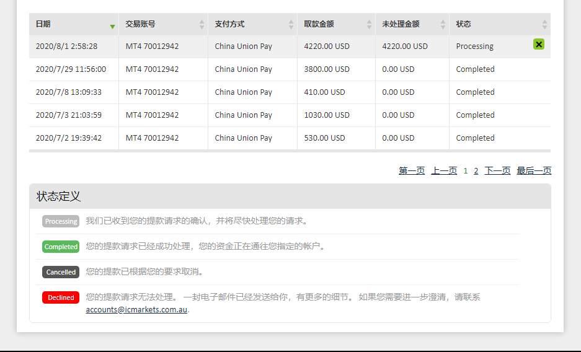Screen dimensions: 581x352
Task: Sort by 日期 column green arrow
Action: (113, 26)
